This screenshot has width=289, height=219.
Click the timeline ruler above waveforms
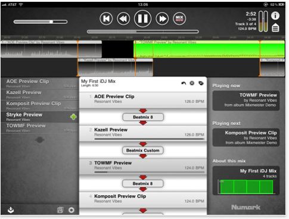(142, 37)
